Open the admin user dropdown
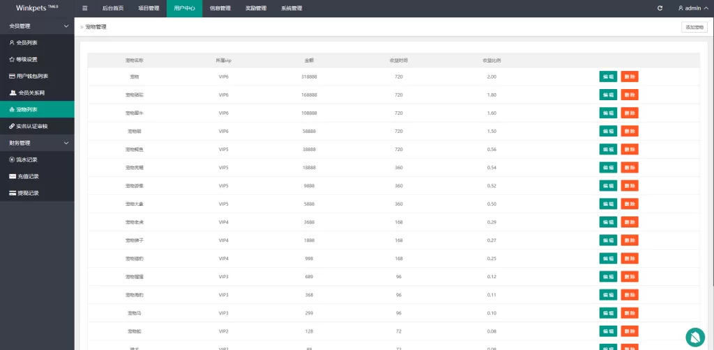This screenshot has width=714, height=350. point(692,8)
